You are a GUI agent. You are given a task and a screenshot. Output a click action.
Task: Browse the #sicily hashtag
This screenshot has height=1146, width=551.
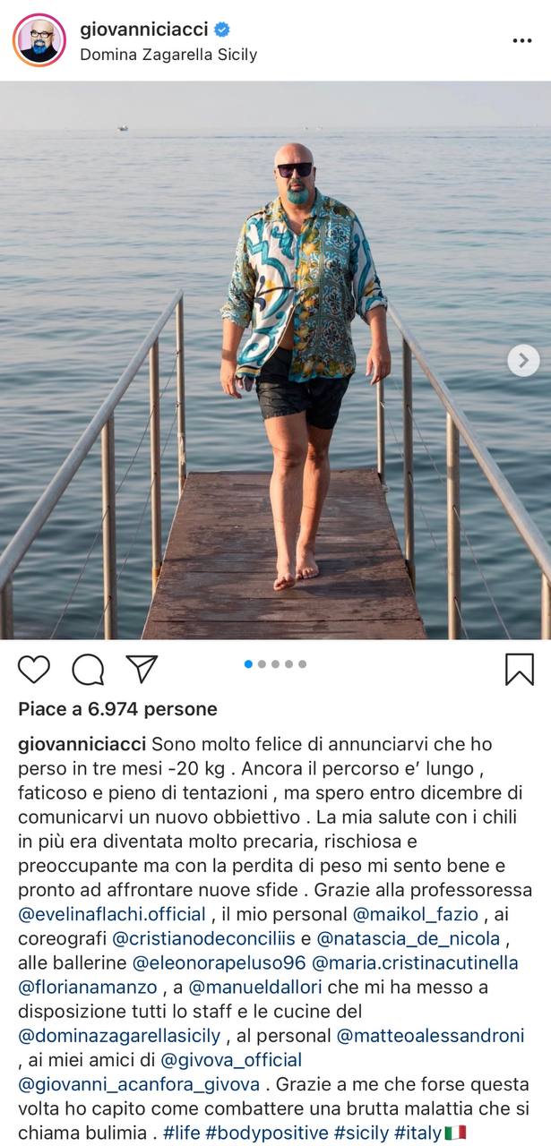362,1133
